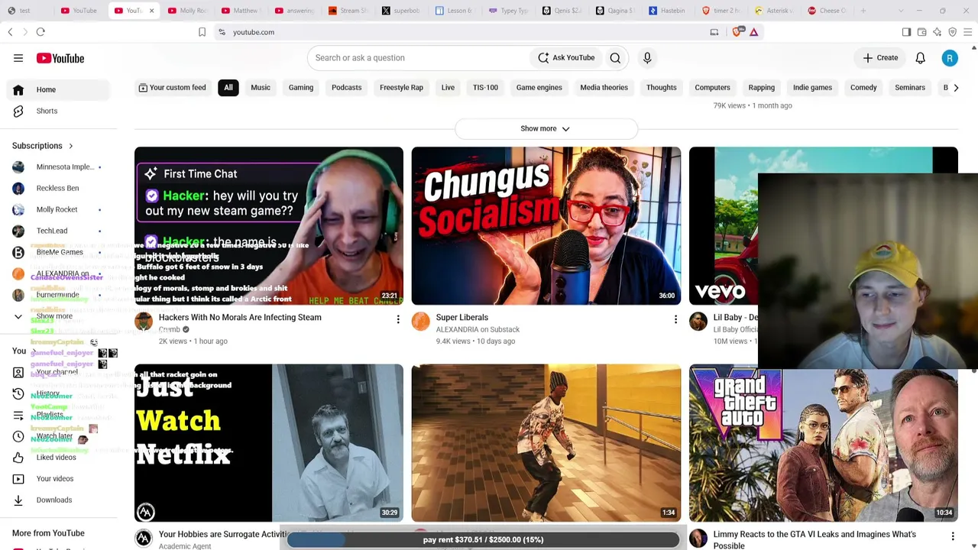
Task: Open History in the sidebar
Action: (x=60, y=393)
